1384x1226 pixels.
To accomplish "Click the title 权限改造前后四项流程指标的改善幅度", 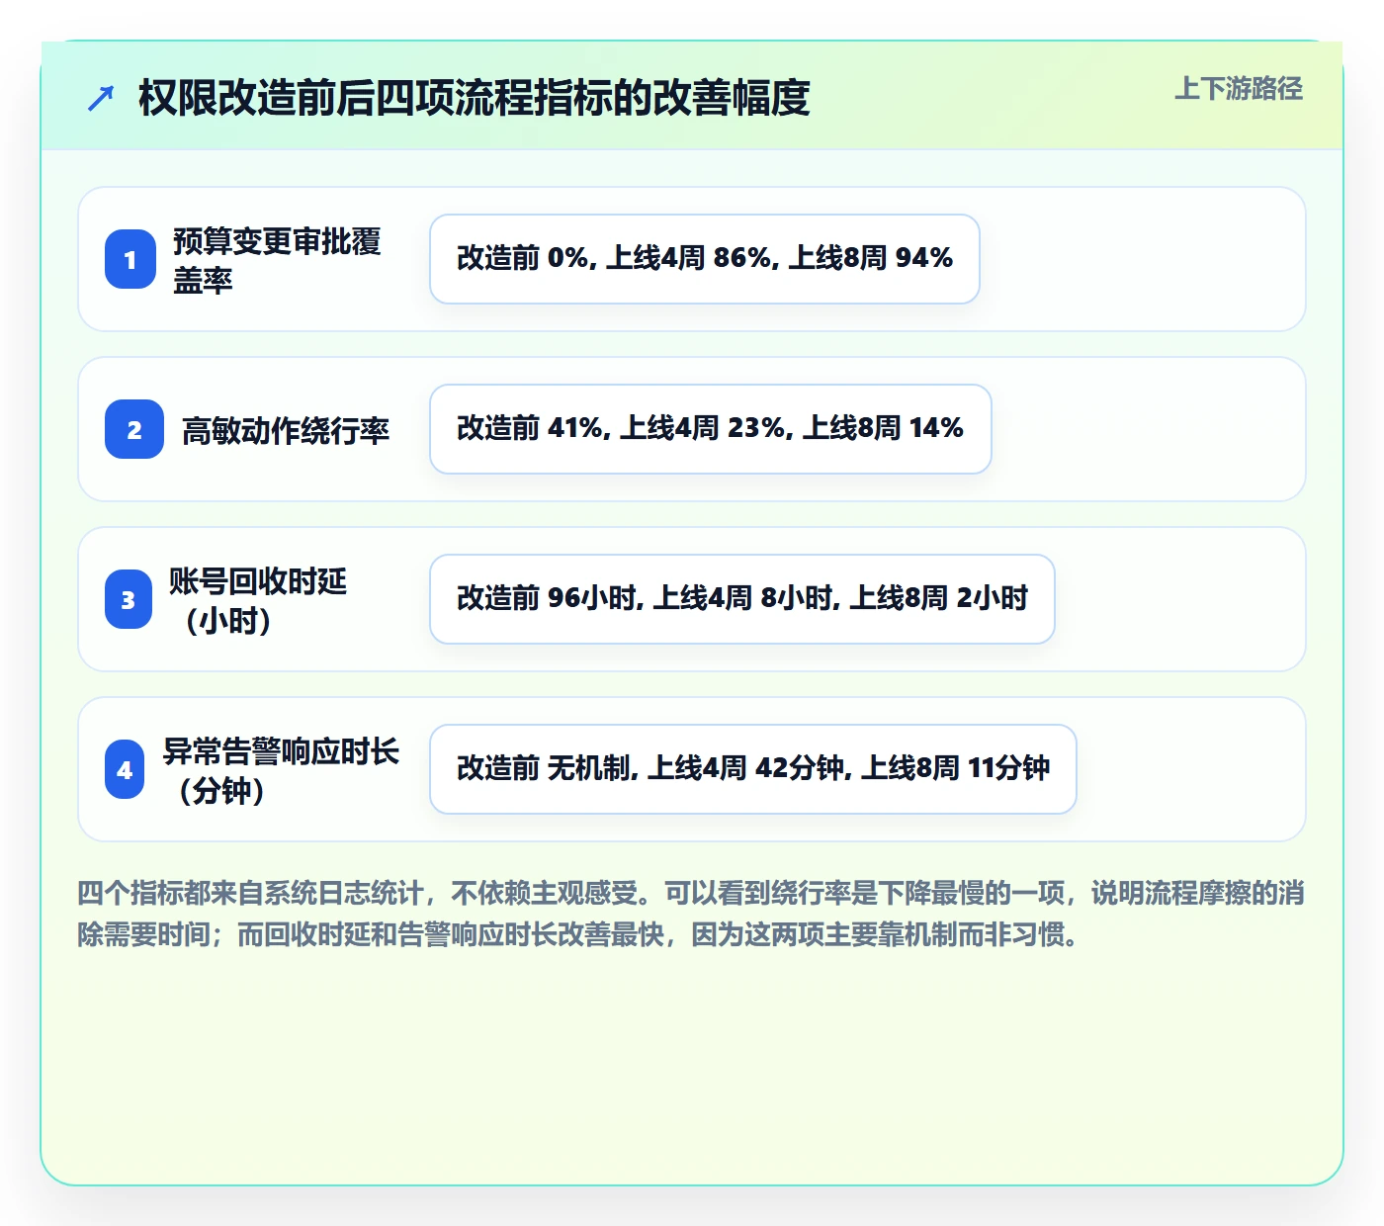I will (475, 98).
